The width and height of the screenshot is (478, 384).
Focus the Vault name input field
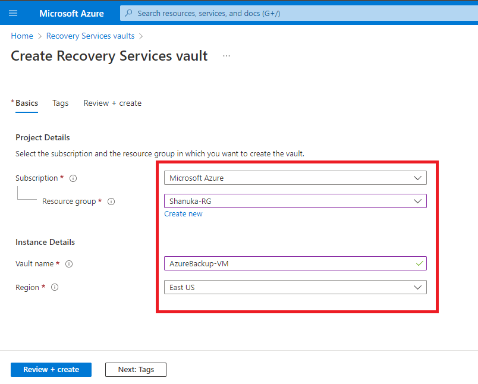pos(295,263)
